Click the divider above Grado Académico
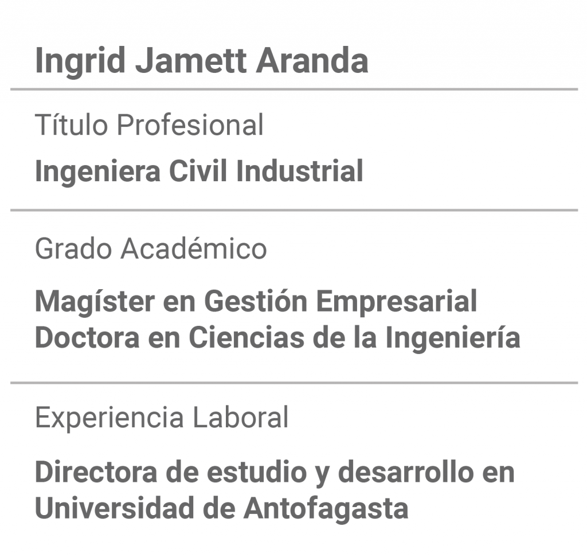The image size is (587, 557). [x=294, y=210]
